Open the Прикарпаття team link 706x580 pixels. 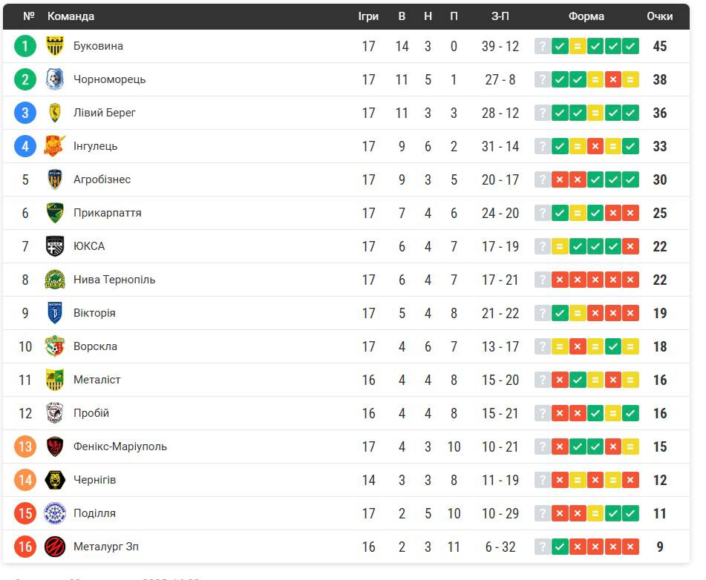(x=107, y=213)
